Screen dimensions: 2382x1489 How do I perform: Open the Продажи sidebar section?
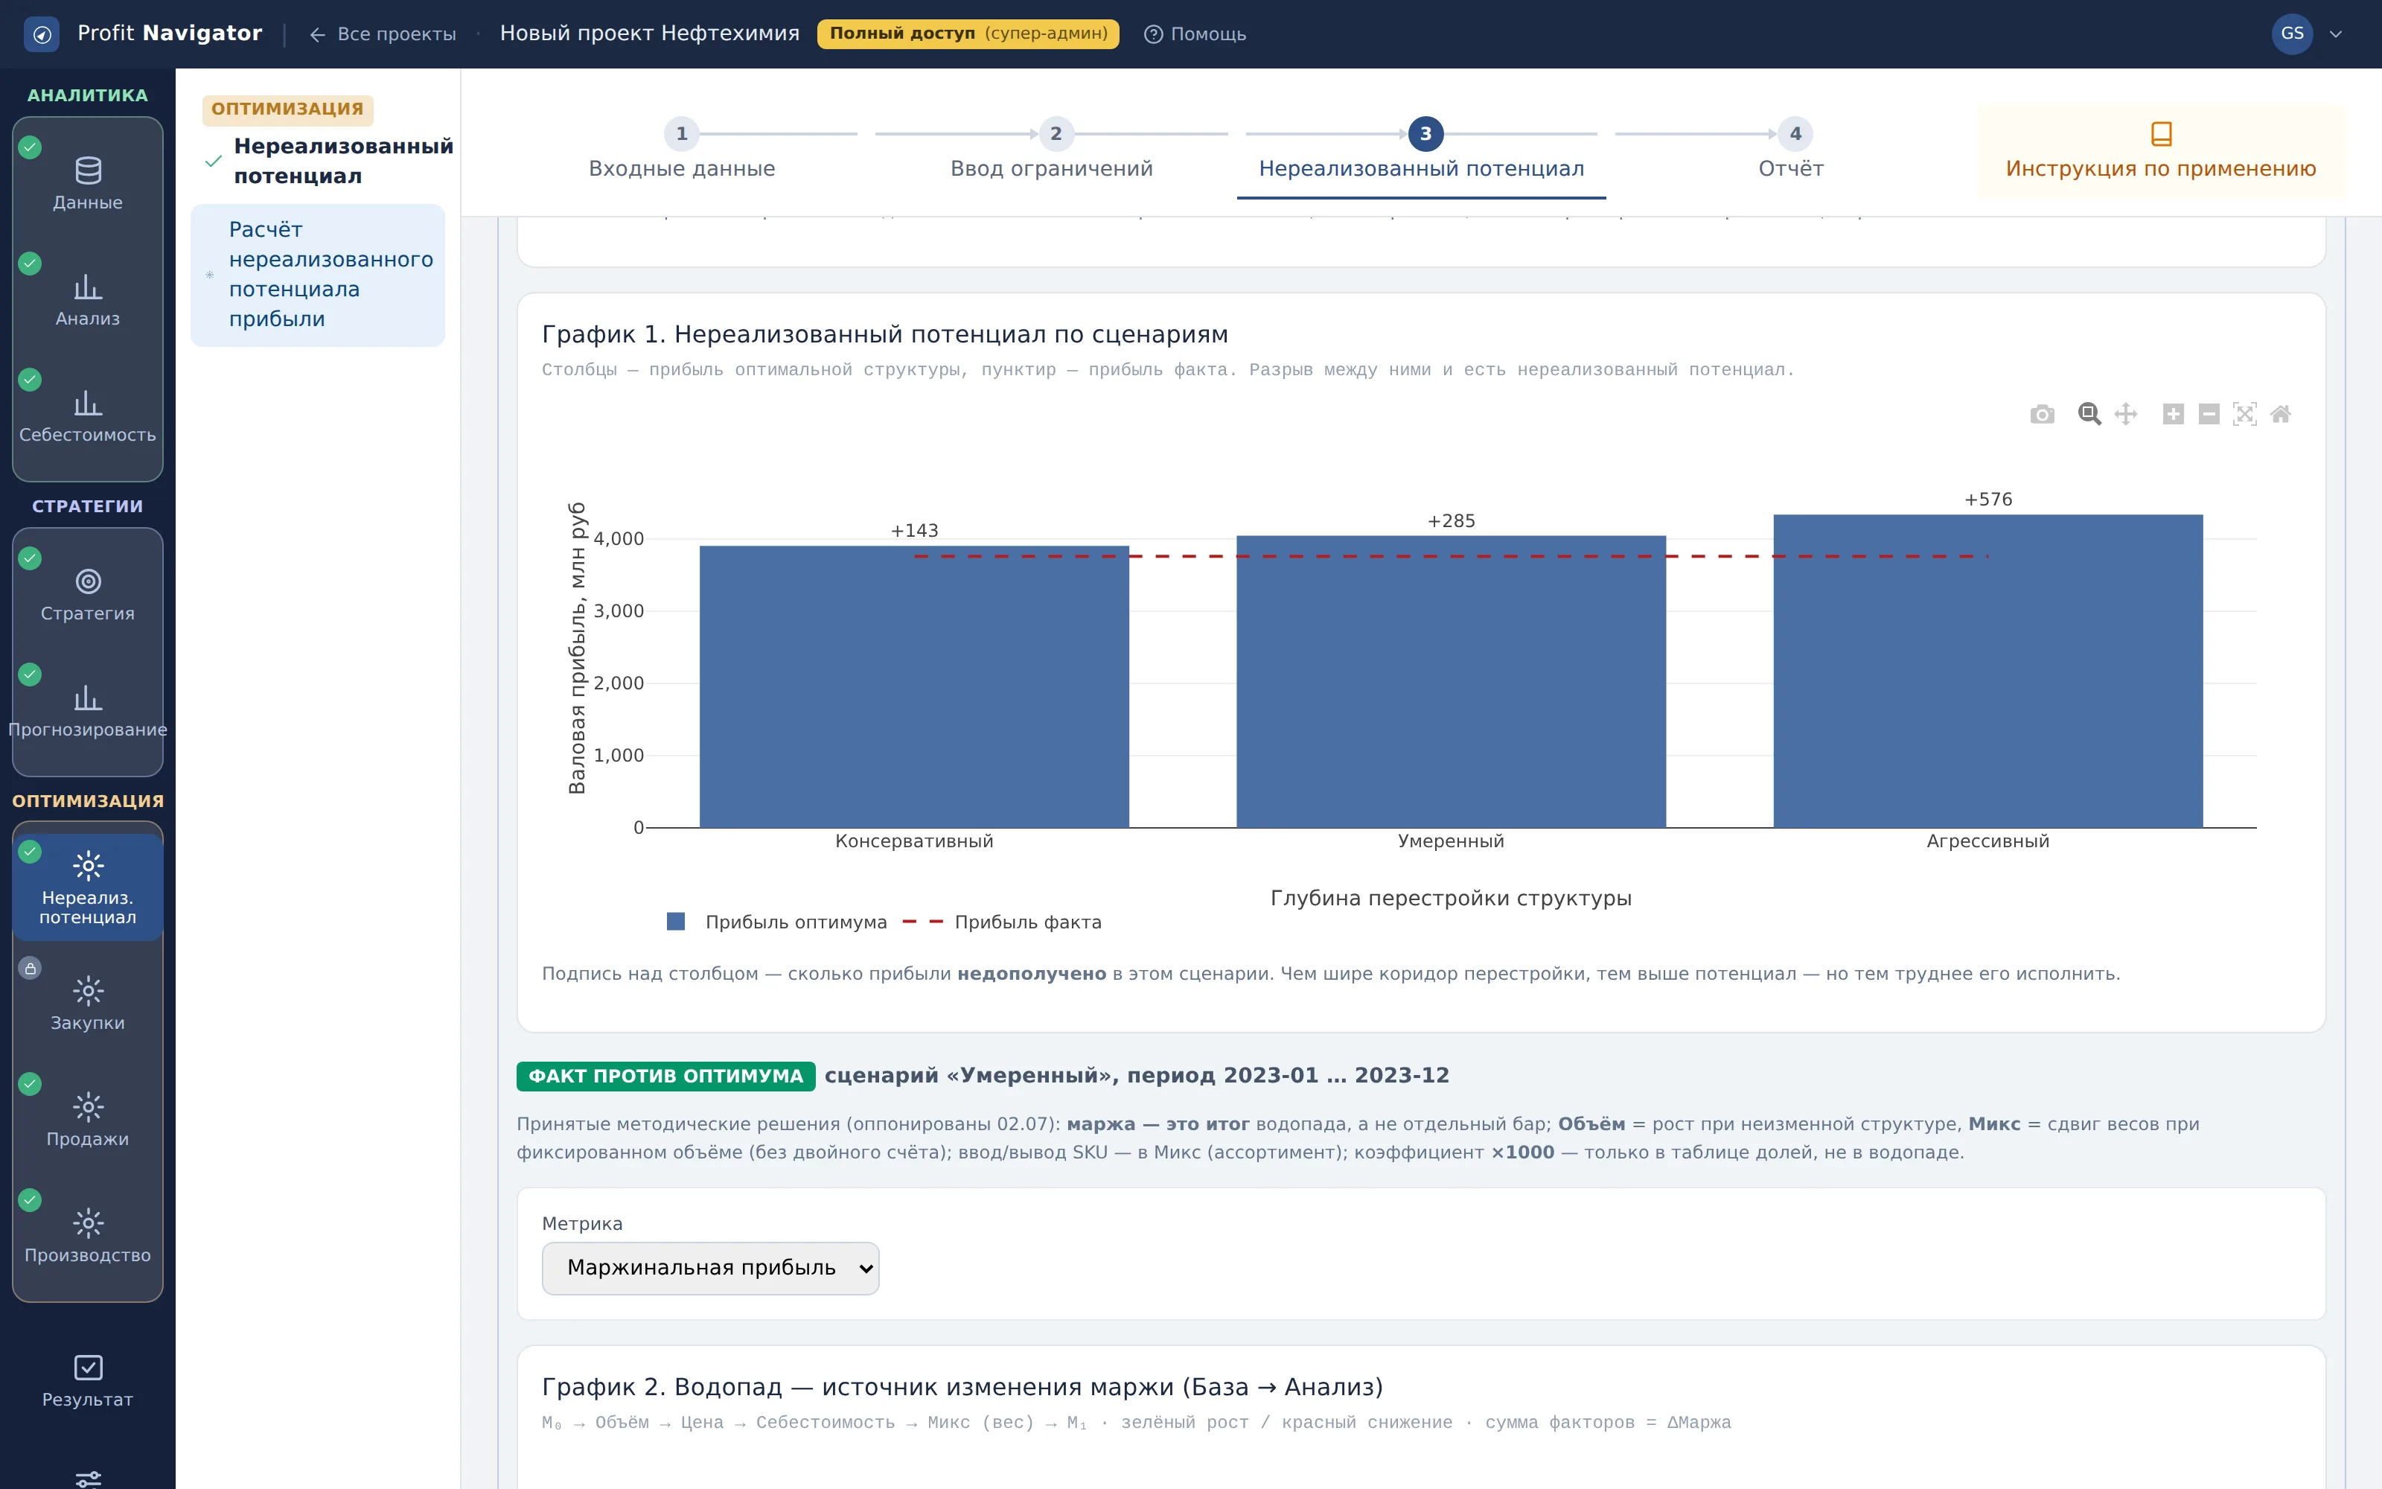(88, 1120)
